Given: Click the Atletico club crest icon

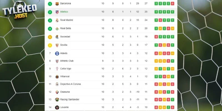Looking at the screenshot, I should [x=57, y=12].
